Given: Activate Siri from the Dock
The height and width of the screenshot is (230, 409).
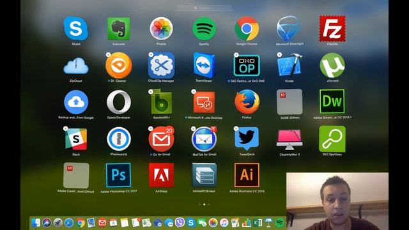Looking at the screenshot, I should coord(47,223).
